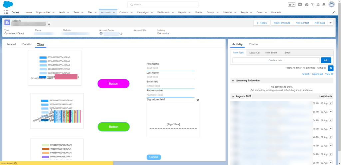Screen dimensions: 341x165
Task: Select the New Event tab
Action: point(271,52)
